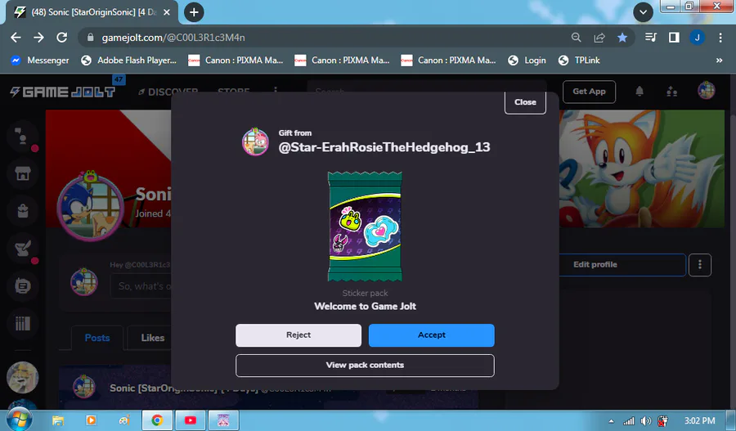Open the library icon in left sidebar
Screen dimensions: 736x431
point(22,323)
